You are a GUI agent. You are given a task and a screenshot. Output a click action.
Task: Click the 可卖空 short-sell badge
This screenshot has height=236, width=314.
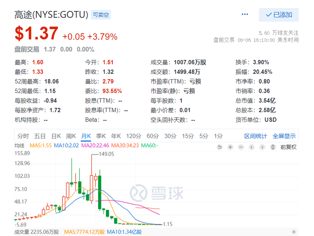(101, 15)
